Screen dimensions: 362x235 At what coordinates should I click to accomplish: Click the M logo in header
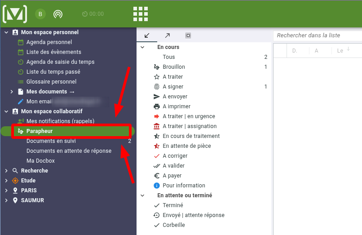[14, 14]
